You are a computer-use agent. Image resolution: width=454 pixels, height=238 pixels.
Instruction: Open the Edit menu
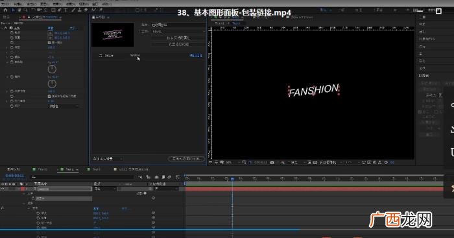[x=18, y=5]
